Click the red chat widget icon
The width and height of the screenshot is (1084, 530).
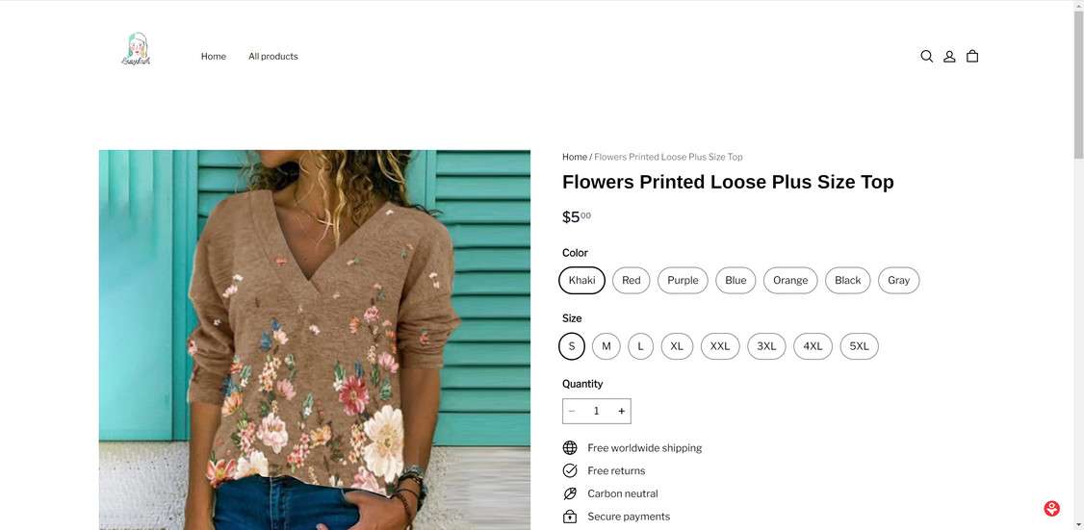[1051, 509]
